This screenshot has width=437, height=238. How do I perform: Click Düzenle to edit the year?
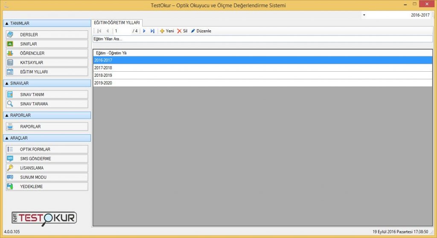(x=201, y=31)
